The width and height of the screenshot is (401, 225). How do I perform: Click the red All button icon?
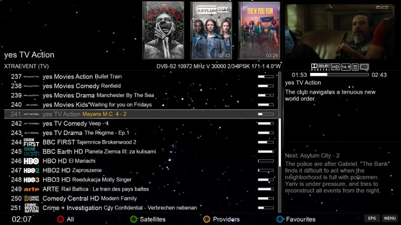tap(60, 219)
